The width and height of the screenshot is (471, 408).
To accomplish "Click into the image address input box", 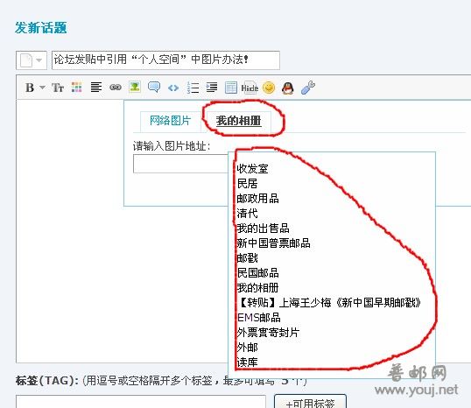I will [x=180, y=164].
